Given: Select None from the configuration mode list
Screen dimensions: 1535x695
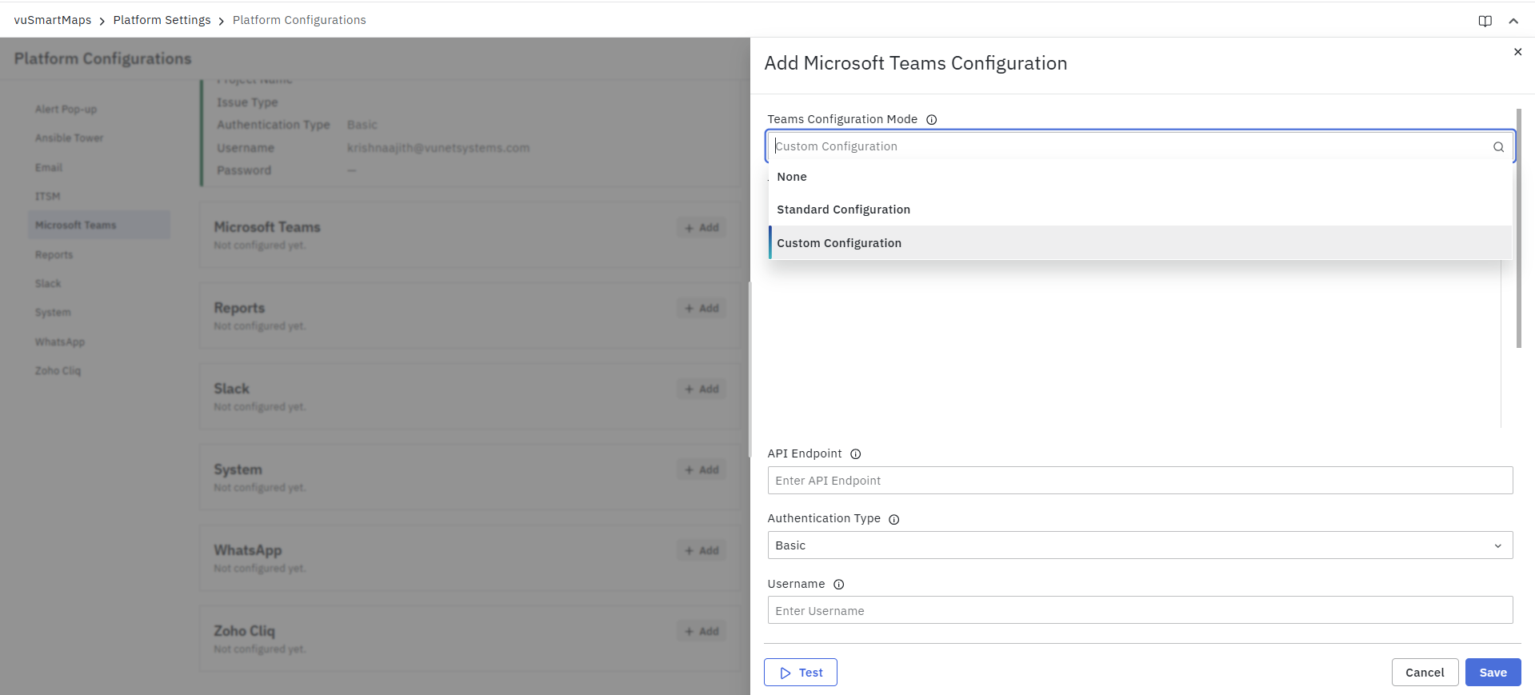Looking at the screenshot, I should [792, 177].
